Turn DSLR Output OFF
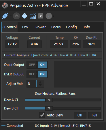Screen dimensions: 106x130 coord(32,74)
